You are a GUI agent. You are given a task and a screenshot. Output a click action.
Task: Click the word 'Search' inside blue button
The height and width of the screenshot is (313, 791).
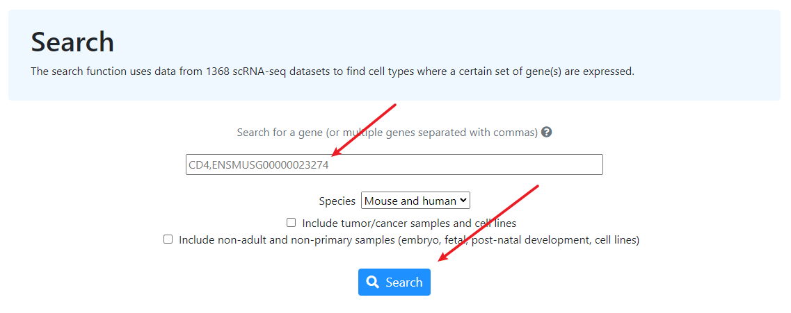404,282
